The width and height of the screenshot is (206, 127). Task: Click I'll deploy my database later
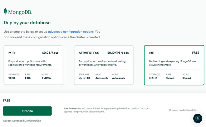(x=183, y=110)
